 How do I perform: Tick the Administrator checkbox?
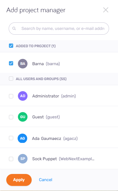[11, 96]
